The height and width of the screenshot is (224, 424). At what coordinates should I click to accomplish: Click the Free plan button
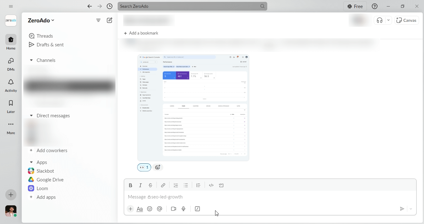[355, 6]
